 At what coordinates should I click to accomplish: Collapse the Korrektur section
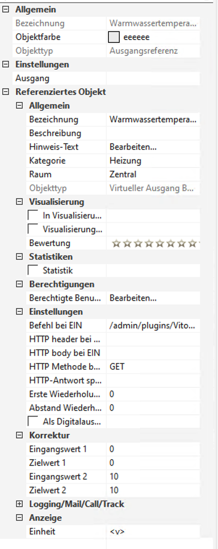(x=20, y=435)
